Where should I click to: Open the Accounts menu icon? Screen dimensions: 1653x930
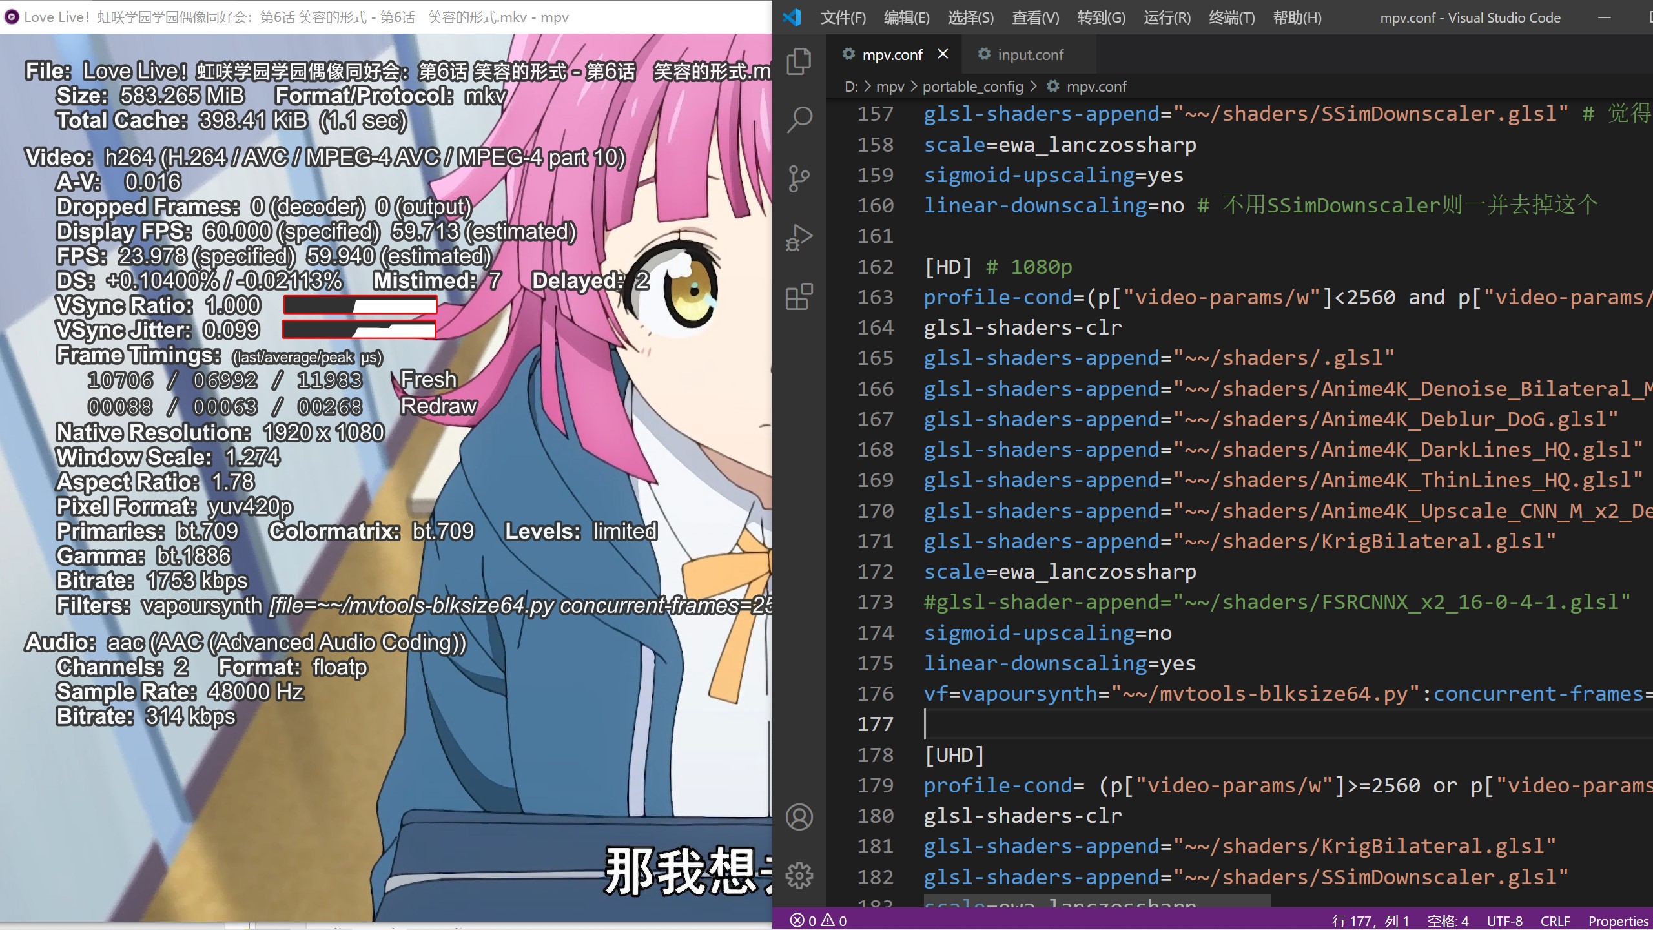[x=799, y=817]
